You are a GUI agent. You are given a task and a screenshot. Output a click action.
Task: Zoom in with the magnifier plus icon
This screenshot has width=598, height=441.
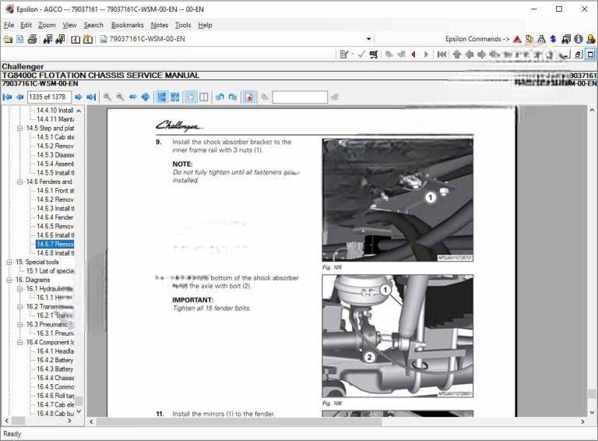pos(107,97)
